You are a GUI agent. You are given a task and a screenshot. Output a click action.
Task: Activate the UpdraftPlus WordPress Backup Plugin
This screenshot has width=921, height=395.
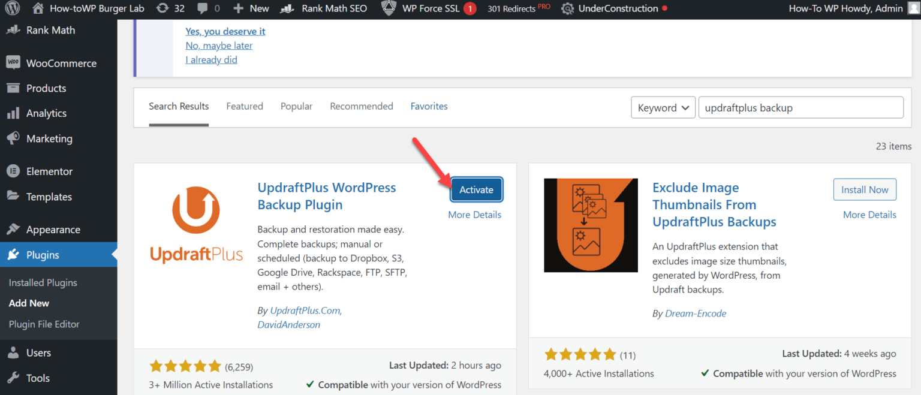[x=476, y=189]
